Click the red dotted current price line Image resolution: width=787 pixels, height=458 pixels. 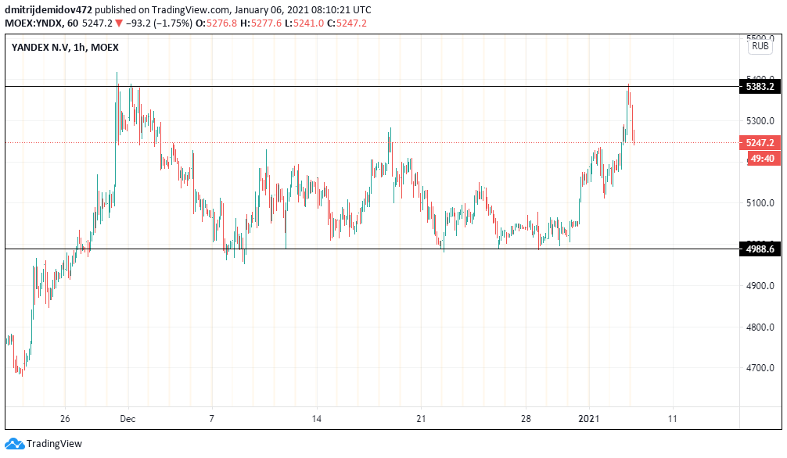(372, 142)
